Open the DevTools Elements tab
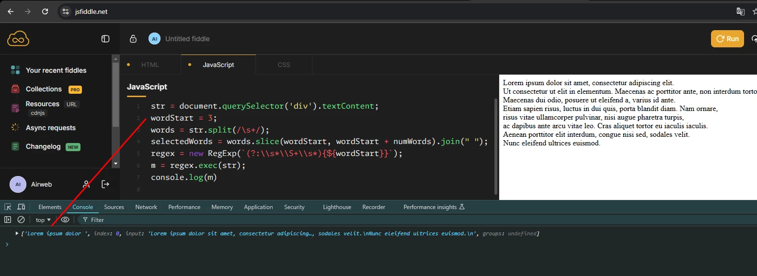Image resolution: width=757 pixels, height=276 pixels. 50,207
